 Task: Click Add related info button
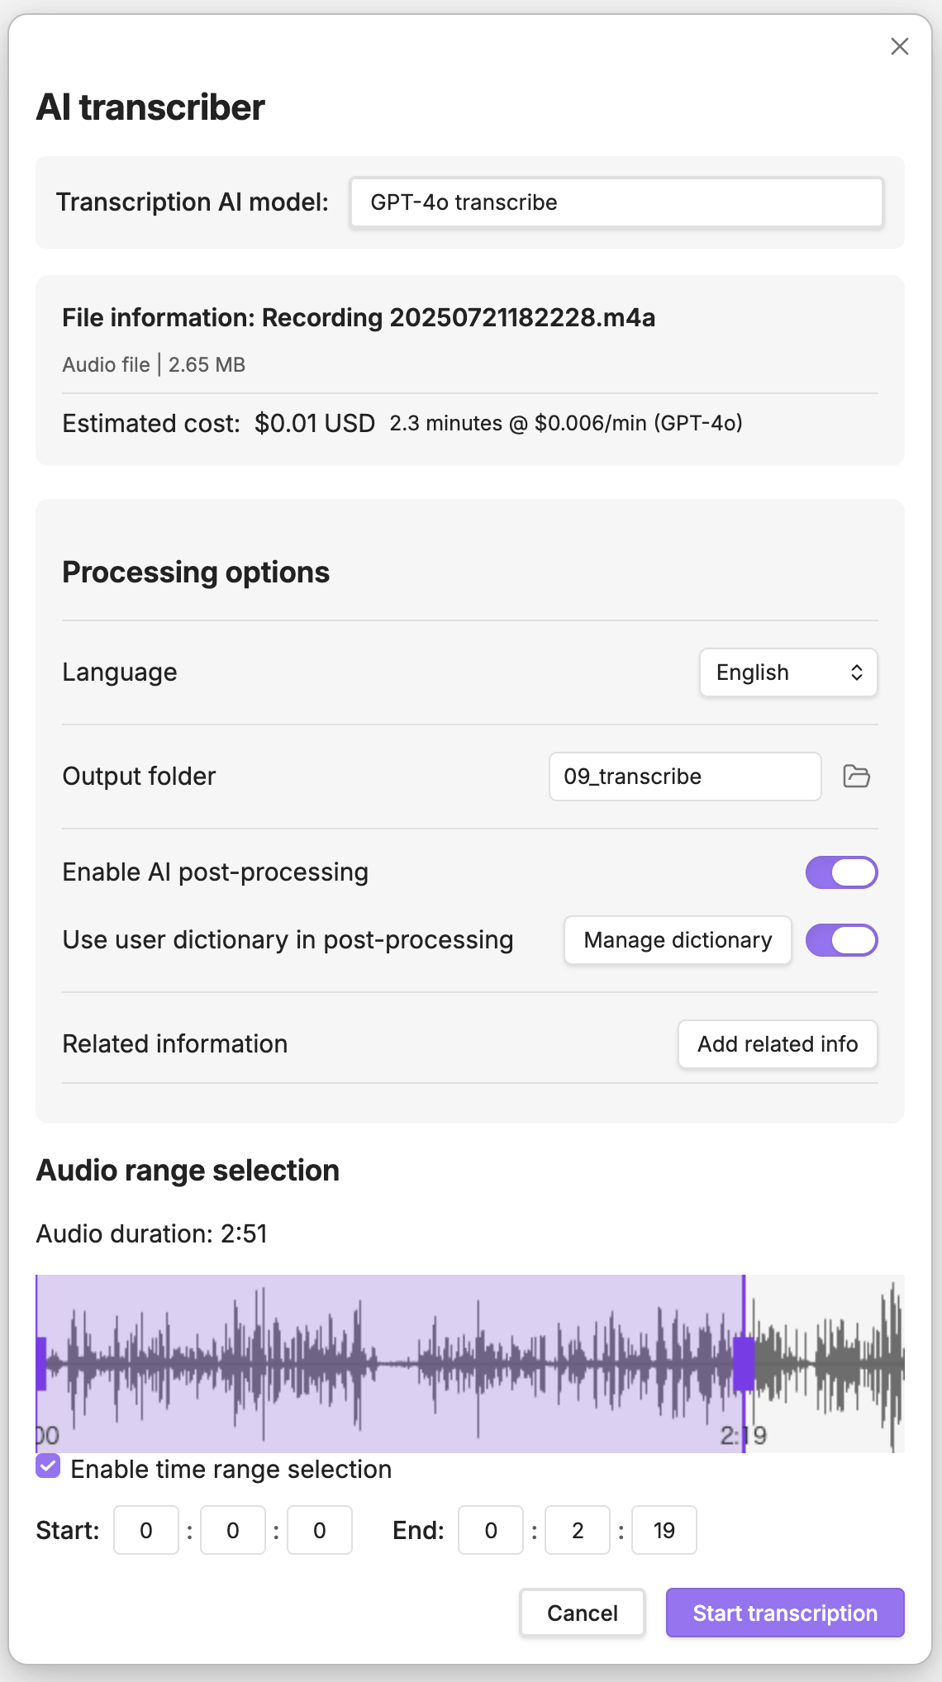click(x=777, y=1044)
